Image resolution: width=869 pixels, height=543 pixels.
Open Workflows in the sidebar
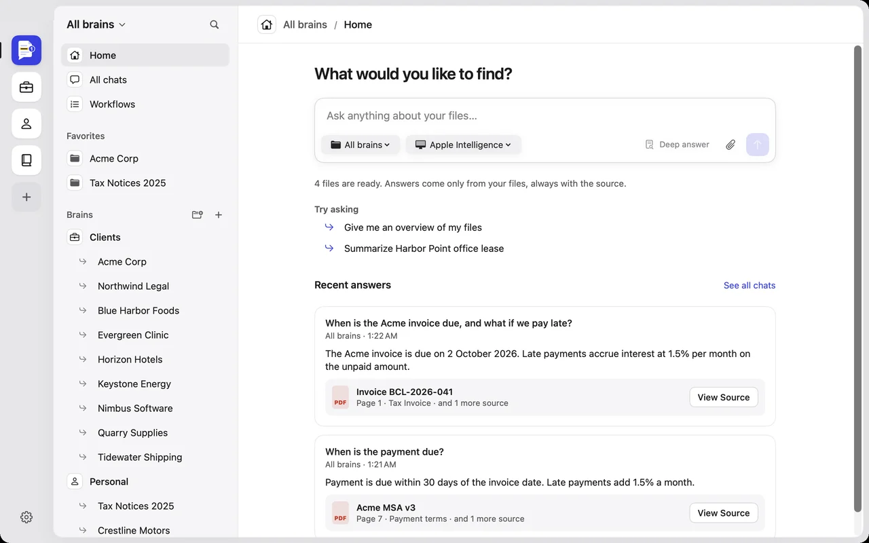pyautogui.click(x=145, y=105)
